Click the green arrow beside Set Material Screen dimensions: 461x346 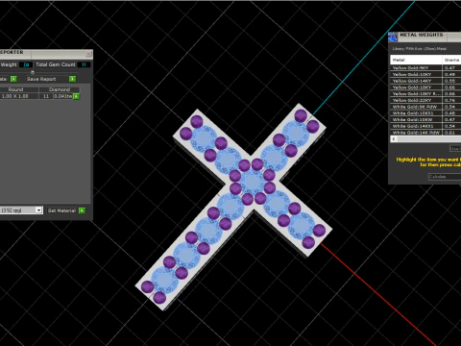click(82, 210)
